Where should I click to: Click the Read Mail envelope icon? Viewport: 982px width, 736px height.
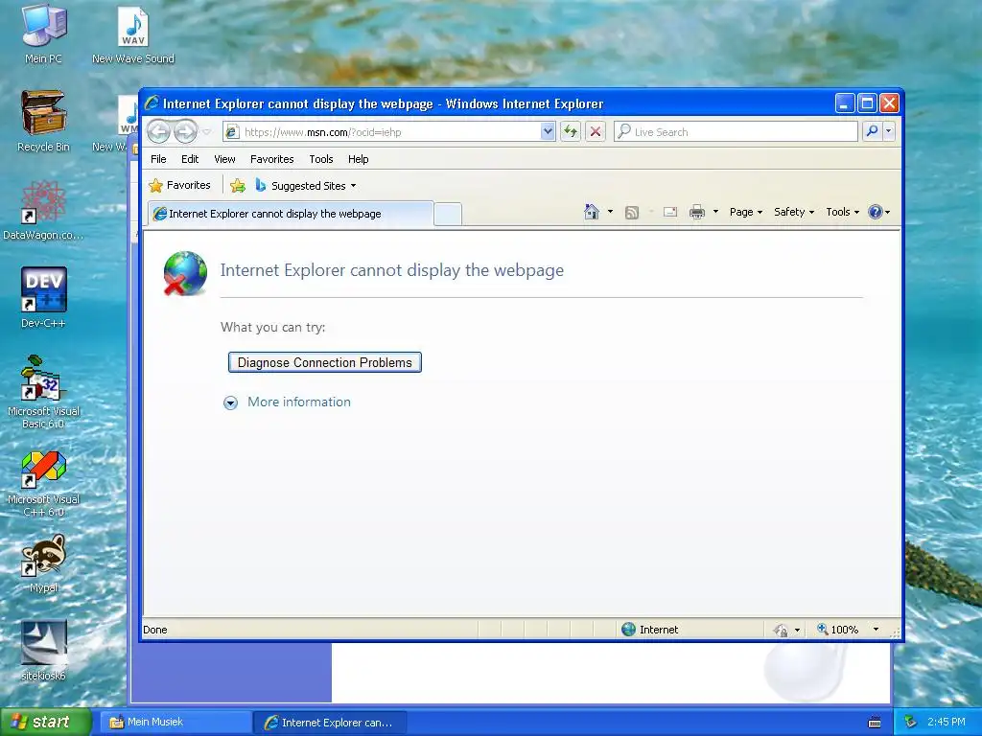tap(670, 212)
